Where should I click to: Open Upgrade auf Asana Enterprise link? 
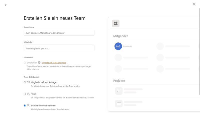(x=54, y=63)
